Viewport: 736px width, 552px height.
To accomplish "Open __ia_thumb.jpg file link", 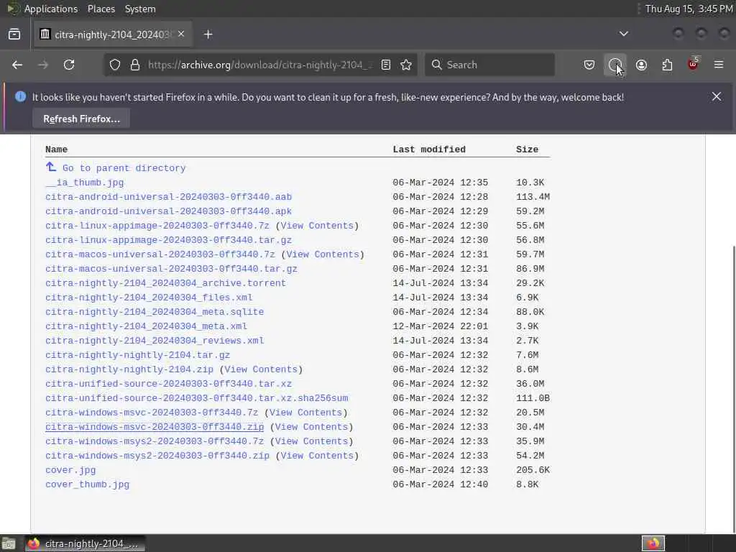I will [85, 183].
